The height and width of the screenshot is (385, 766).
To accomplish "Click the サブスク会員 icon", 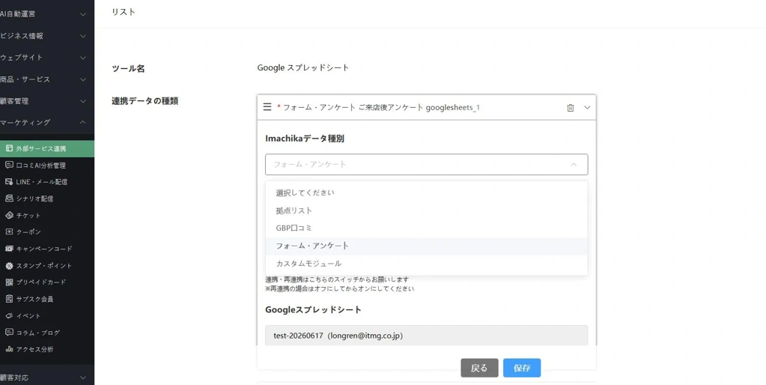I will tap(9, 299).
